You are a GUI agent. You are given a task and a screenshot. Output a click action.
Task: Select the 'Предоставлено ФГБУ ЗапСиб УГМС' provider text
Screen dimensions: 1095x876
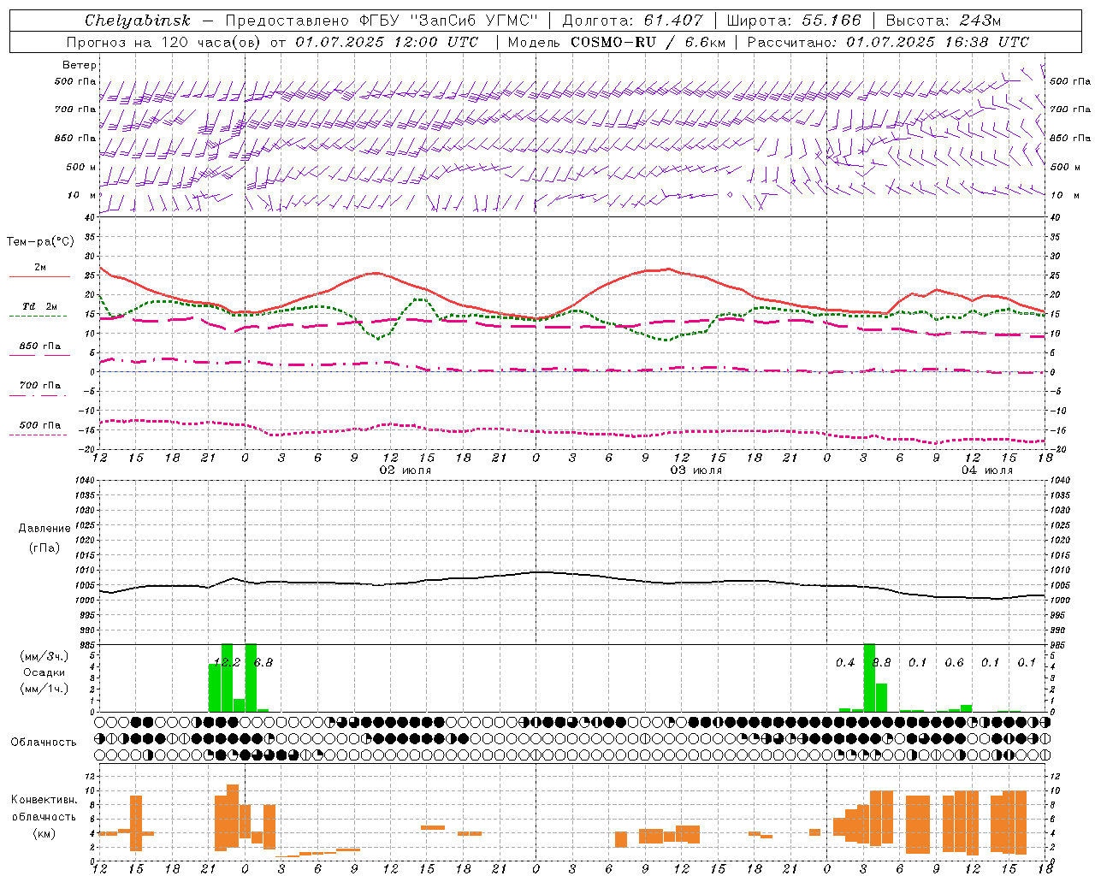coord(381,21)
